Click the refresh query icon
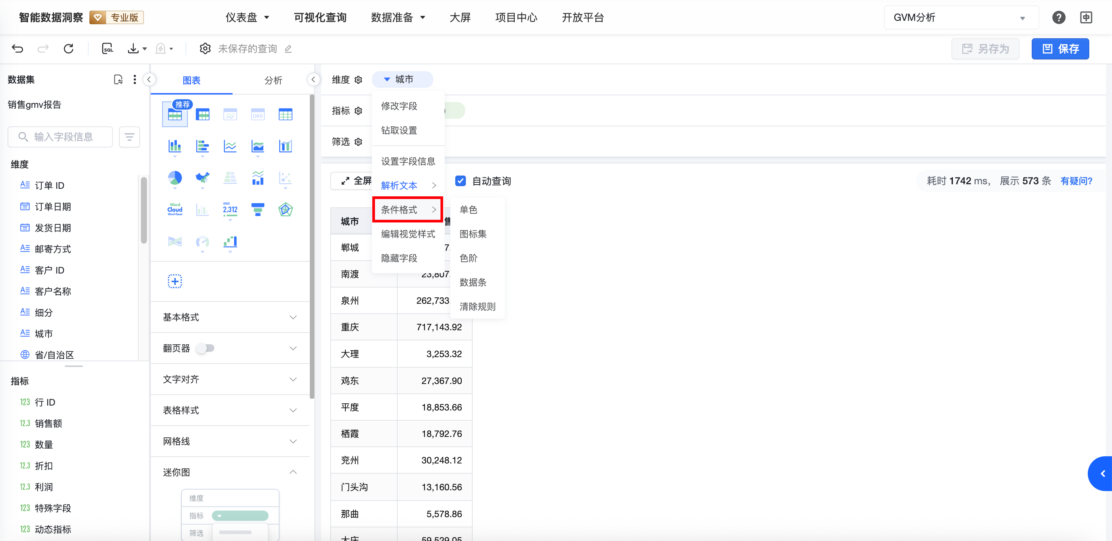Image resolution: width=1112 pixels, height=541 pixels. coord(68,49)
